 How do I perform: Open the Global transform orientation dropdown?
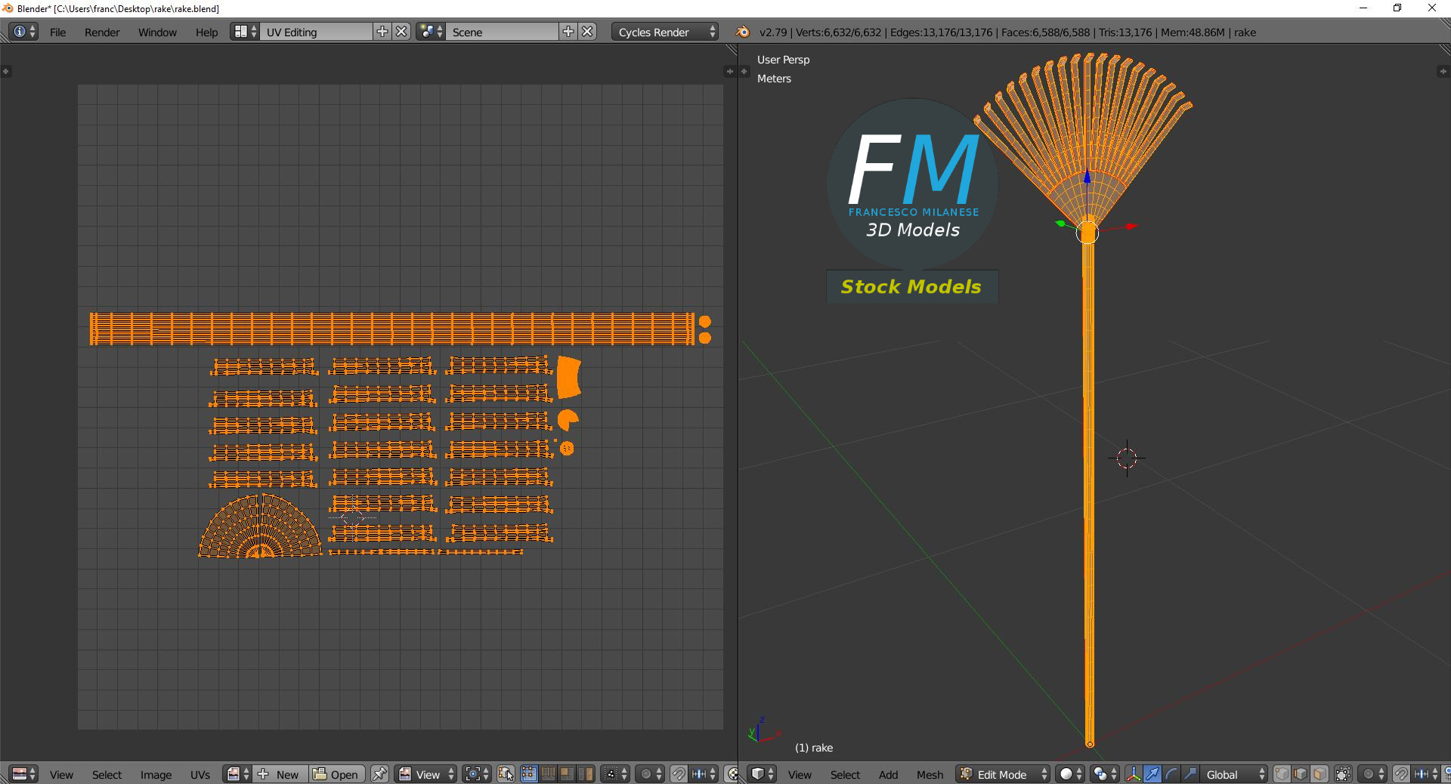coord(1233,774)
